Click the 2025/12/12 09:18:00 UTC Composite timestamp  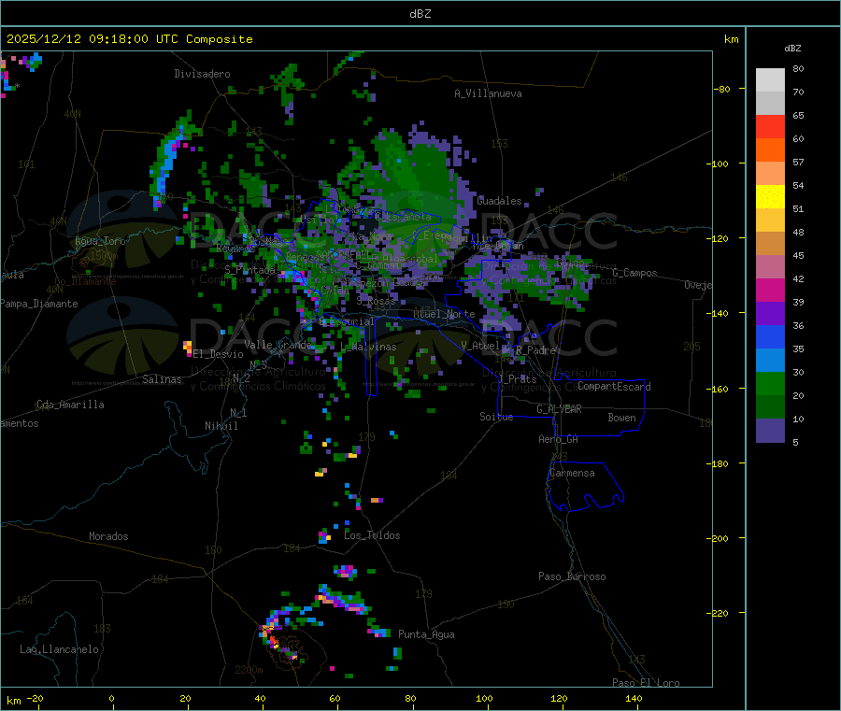click(129, 39)
